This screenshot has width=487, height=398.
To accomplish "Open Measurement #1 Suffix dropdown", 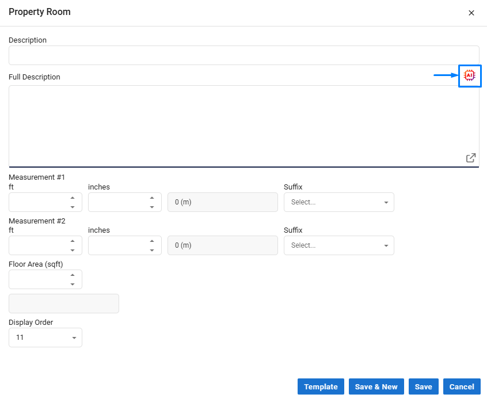I will 339,202.
